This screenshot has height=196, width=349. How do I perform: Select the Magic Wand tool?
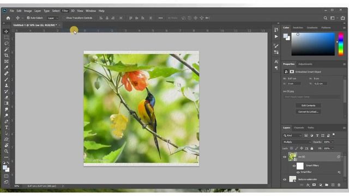coord(6,50)
